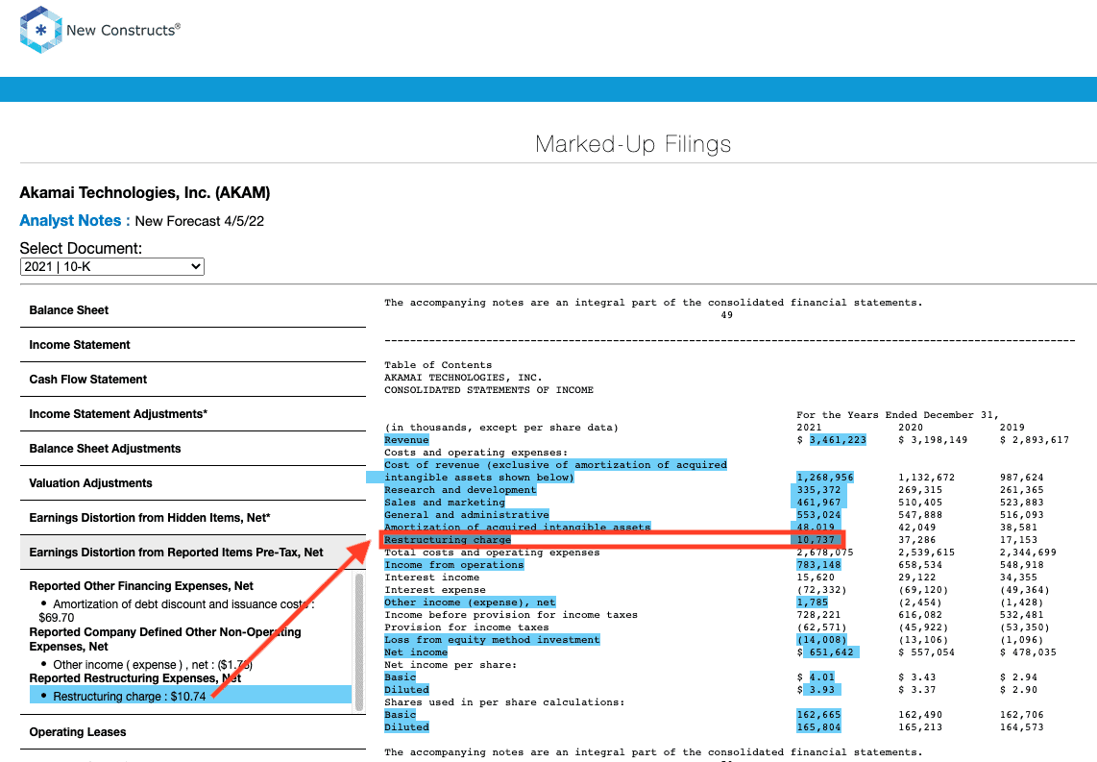This screenshot has width=1097, height=762.
Task: Click highlighted value 553,024
Action: [818, 515]
